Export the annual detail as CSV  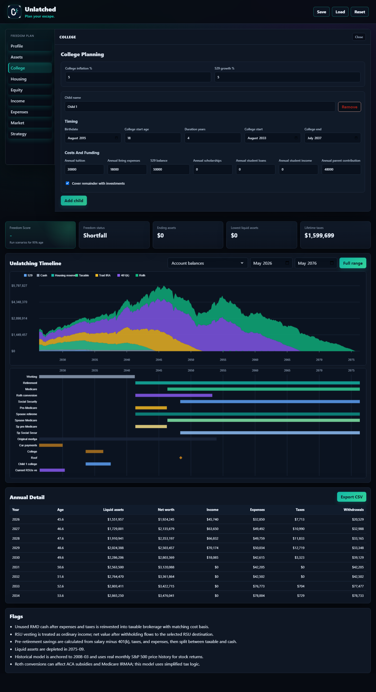(351, 497)
